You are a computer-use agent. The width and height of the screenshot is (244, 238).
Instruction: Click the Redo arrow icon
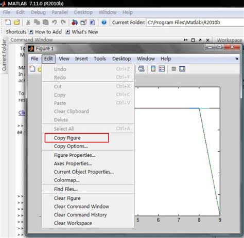tap(63, 22)
